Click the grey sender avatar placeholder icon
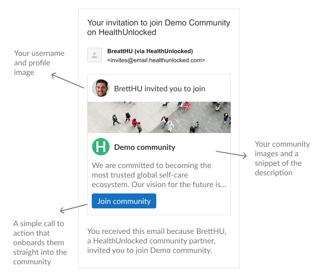The width and height of the screenshot is (318, 277). tap(94, 55)
